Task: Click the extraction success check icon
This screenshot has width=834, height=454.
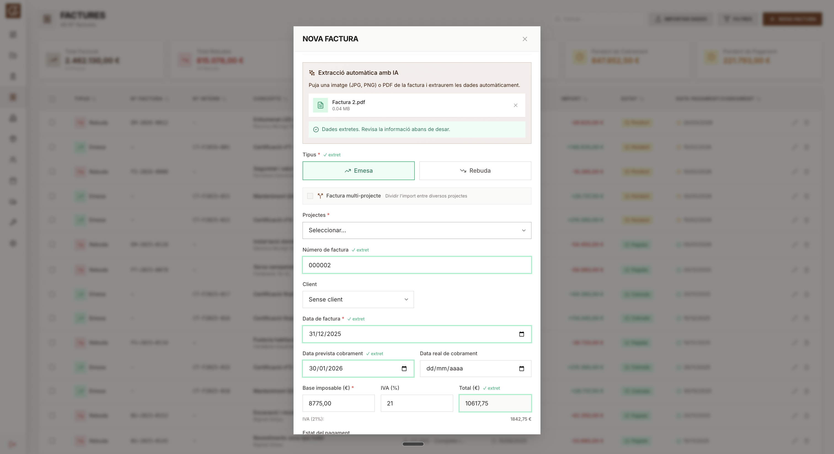Action: point(316,130)
